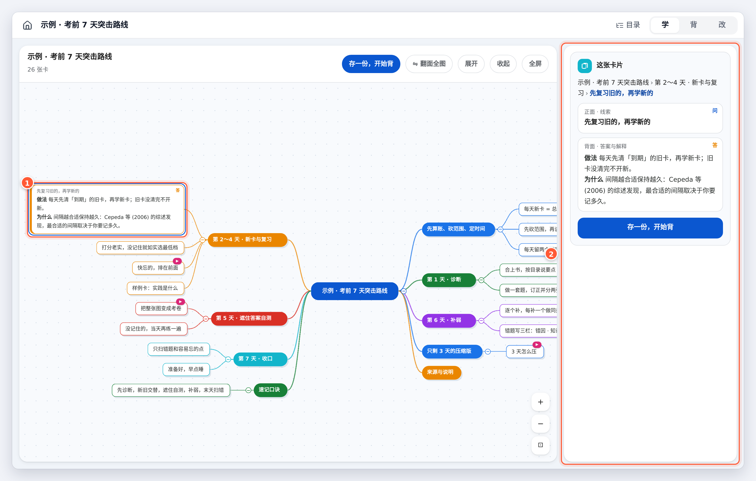Screen dimensions: 756x481
Task: Switch to the 背 tab
Action: [x=693, y=25]
